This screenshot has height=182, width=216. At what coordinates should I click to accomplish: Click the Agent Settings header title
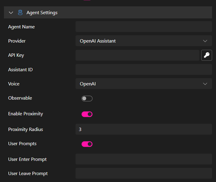pos(42,13)
